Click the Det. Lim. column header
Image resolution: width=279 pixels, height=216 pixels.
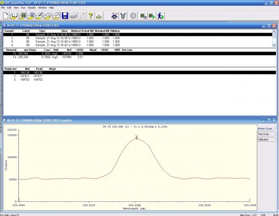click(127, 50)
